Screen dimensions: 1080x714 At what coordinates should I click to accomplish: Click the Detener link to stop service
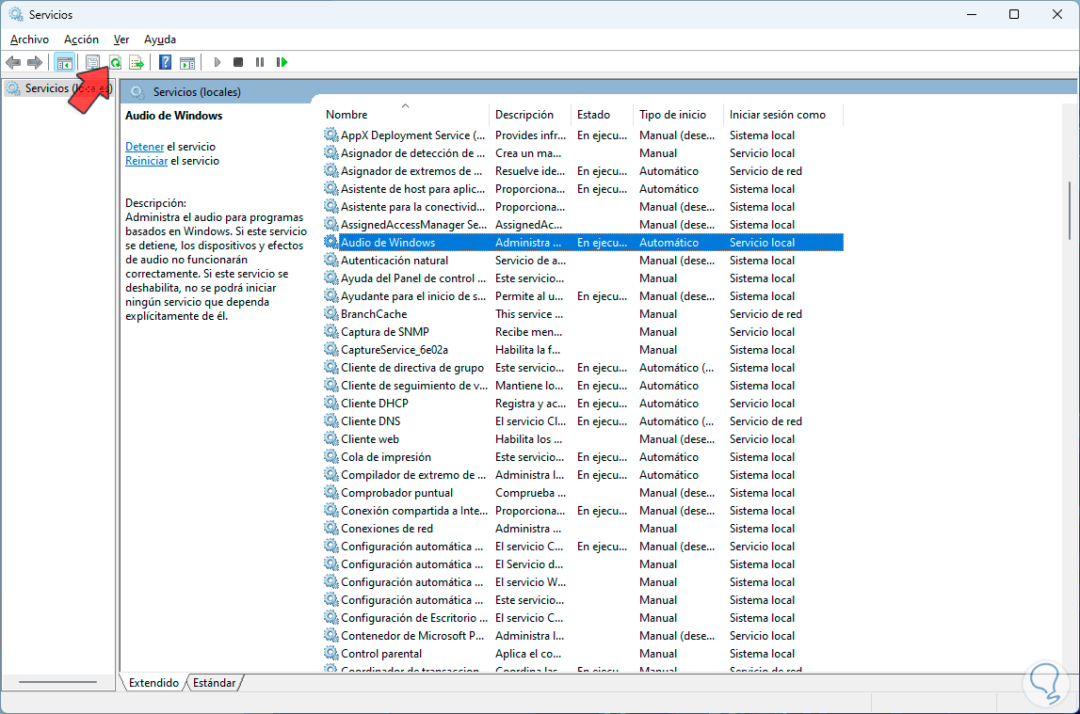pos(145,147)
